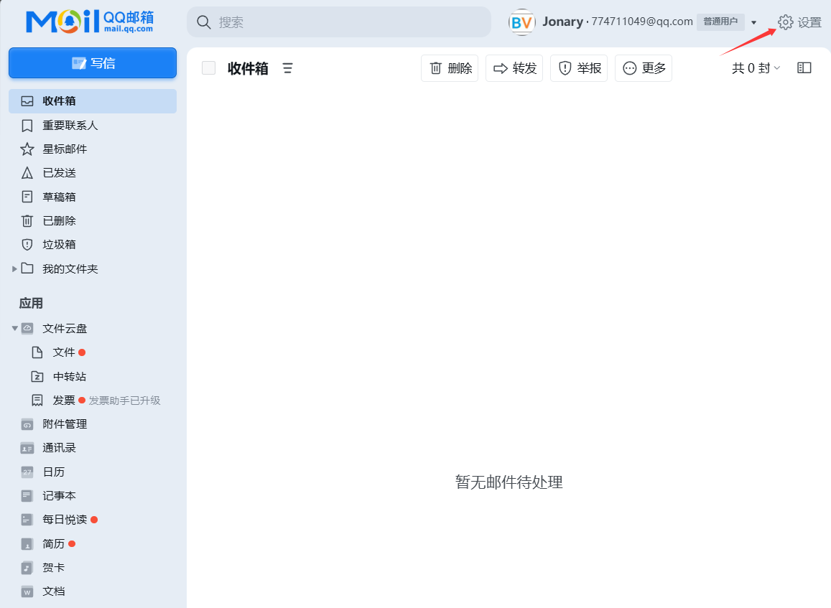The image size is (831, 608).
Task: Click the cloud drive icon for 文件云盘
Action: pos(27,328)
